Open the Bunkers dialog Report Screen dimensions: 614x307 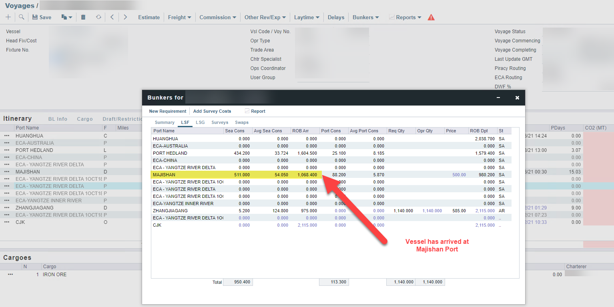(255, 111)
